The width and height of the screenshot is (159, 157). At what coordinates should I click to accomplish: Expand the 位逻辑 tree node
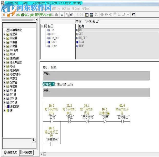coord(4,34)
